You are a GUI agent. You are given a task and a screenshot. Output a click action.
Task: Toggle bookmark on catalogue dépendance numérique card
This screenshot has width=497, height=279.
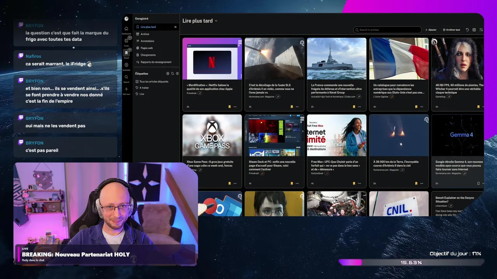pyautogui.click(x=416, y=107)
